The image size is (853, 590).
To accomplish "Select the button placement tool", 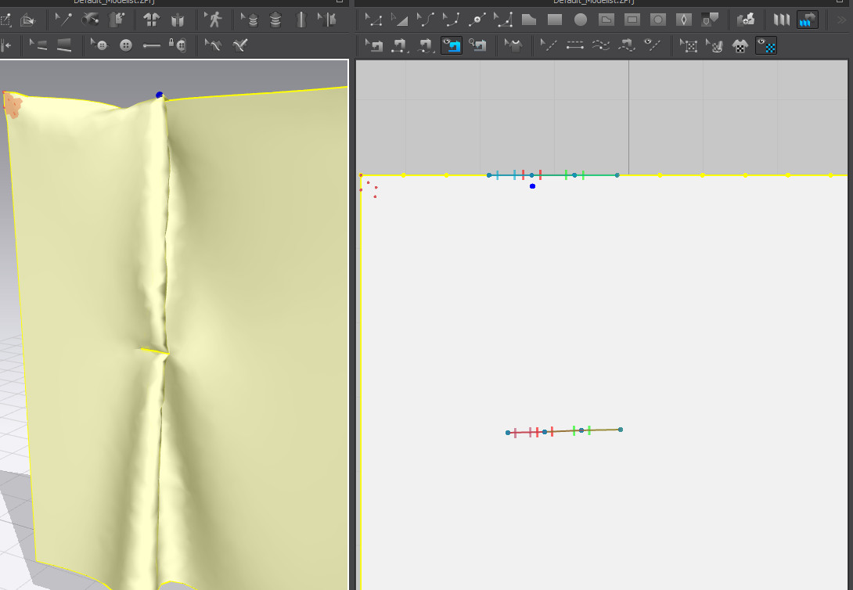I will [100, 46].
